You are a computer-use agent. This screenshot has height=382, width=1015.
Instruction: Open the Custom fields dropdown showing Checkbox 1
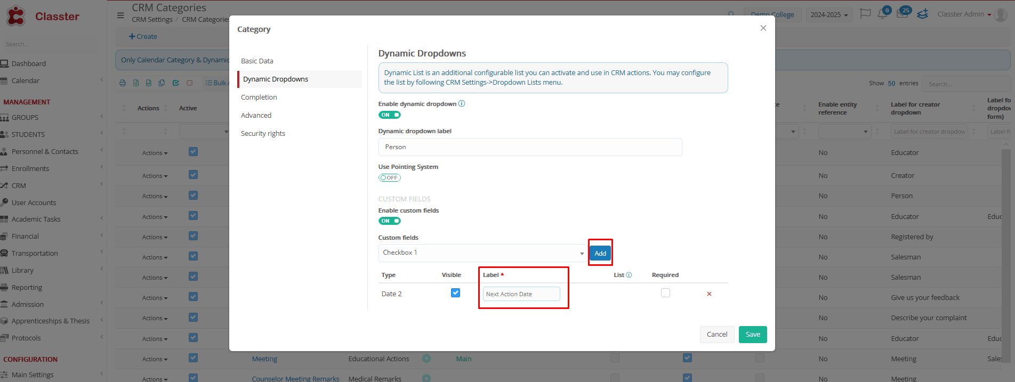click(482, 253)
